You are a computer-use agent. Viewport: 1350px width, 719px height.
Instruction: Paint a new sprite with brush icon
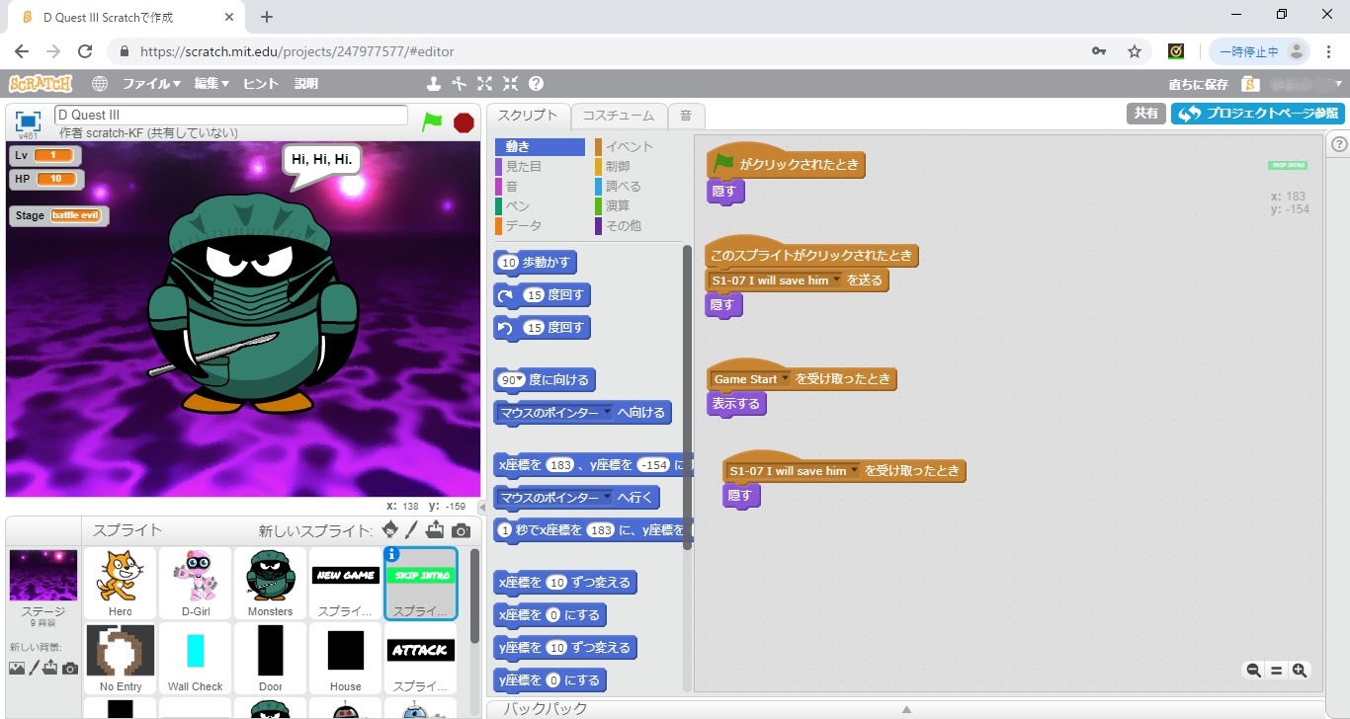(412, 530)
